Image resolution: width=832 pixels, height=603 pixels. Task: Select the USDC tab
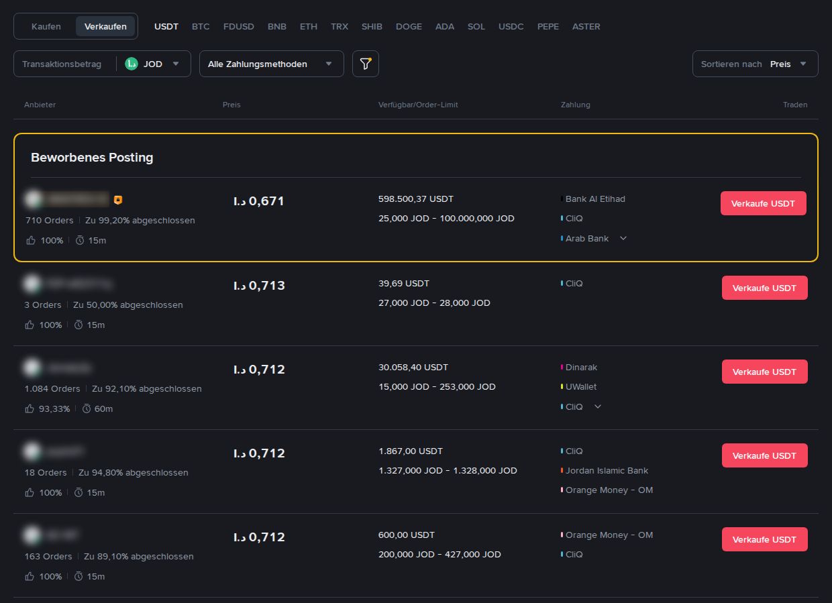(511, 26)
